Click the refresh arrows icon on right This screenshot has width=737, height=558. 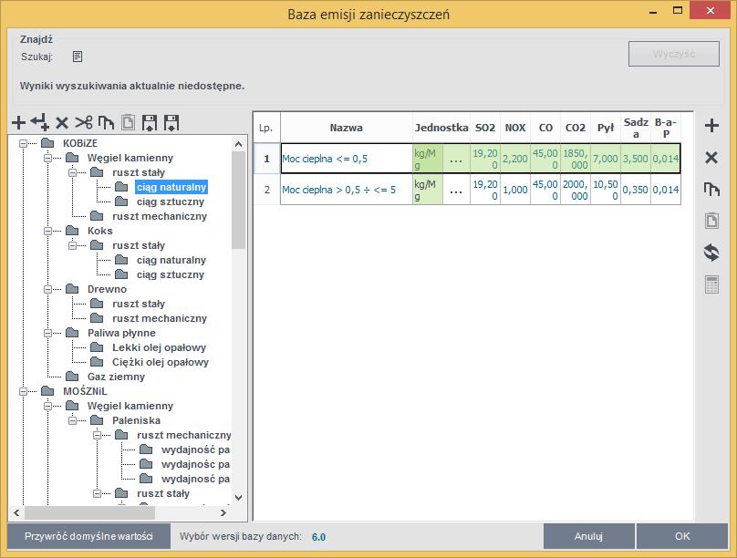[x=711, y=253]
